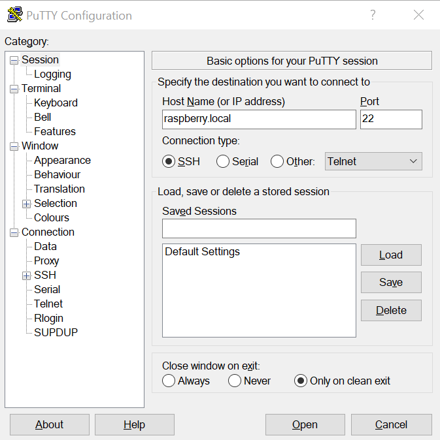Select the SSH connection type radio button
440x440 pixels.
point(169,161)
